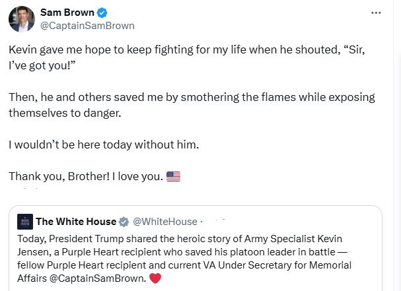This screenshot has height=291, width=401.
Task: Click the verified badge next to The White House
Action: click(123, 222)
